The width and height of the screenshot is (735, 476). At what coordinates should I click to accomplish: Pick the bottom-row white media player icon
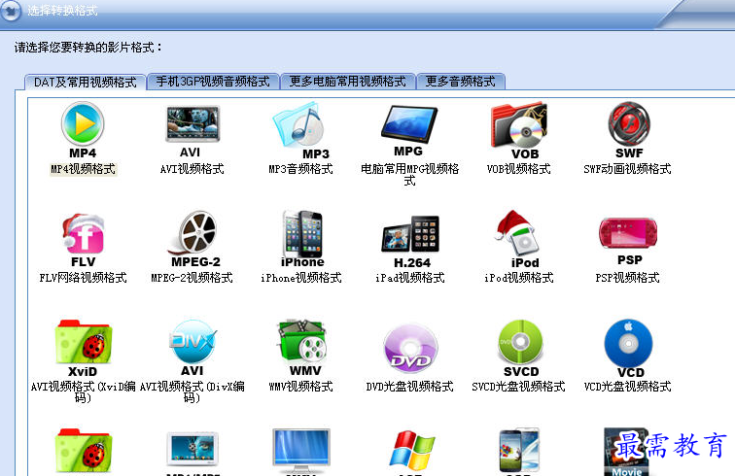coord(192,449)
